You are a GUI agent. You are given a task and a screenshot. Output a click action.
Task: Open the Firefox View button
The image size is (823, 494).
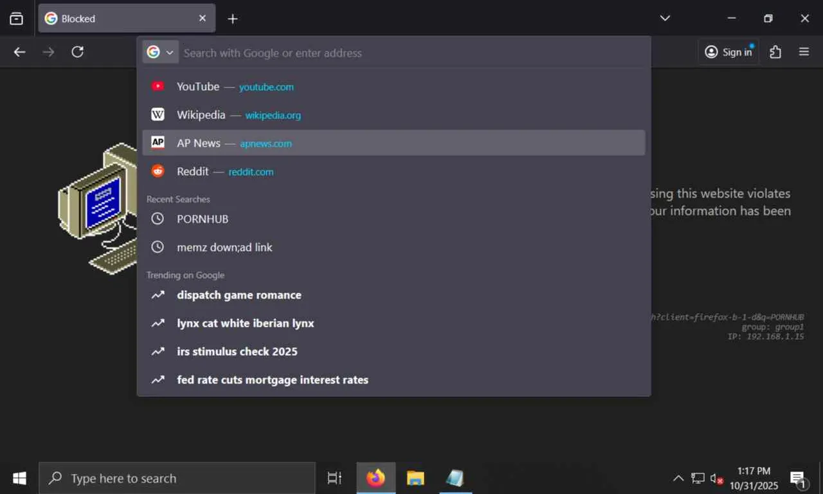tap(17, 19)
